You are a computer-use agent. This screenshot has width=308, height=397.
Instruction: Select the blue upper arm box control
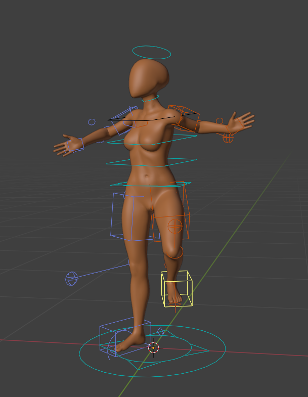(124, 120)
